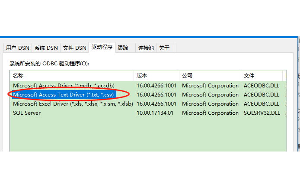Go to the 跟踪 tab

click(x=125, y=48)
